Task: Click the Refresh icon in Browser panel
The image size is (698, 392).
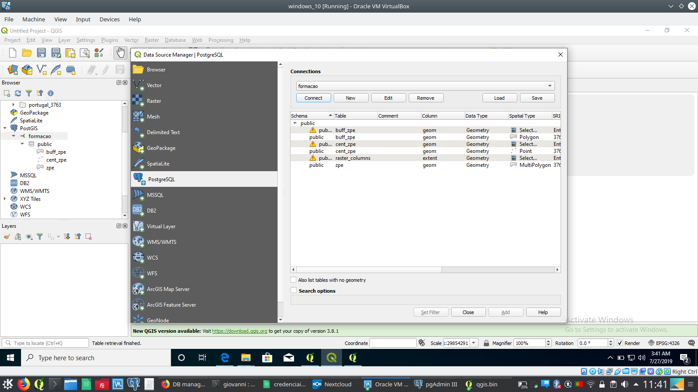Action: 17,93
